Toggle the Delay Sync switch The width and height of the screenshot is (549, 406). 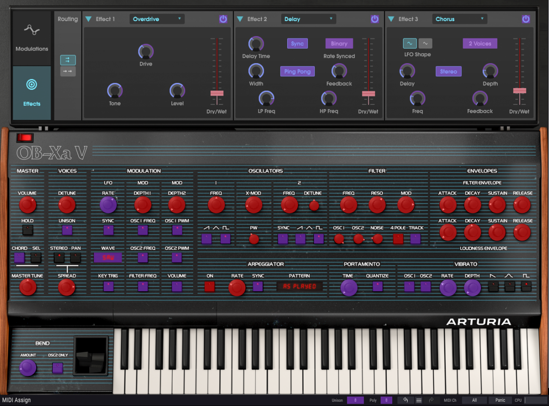pos(297,44)
